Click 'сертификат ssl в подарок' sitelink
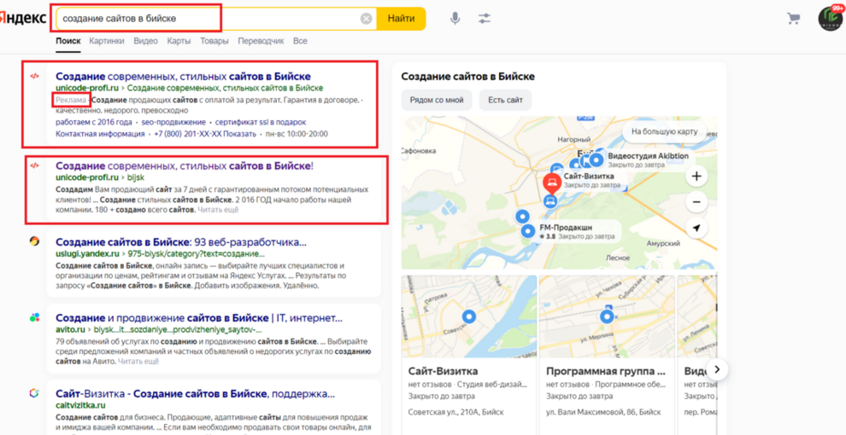 [x=261, y=122]
